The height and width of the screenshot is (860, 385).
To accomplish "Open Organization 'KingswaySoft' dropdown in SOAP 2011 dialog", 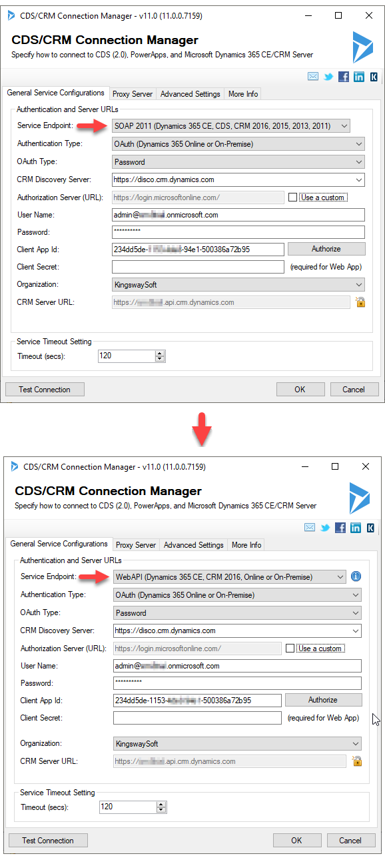I will click(x=238, y=284).
